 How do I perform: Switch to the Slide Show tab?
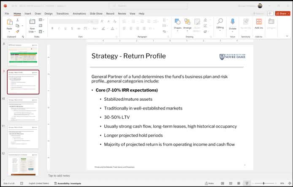(96, 13)
